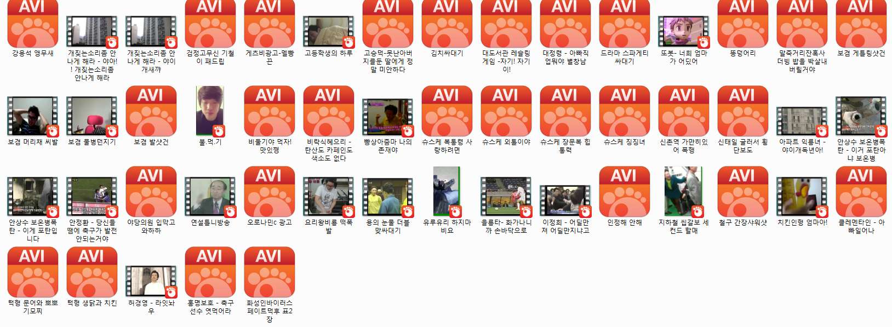
Task: Select the '불.먹.기' portrait video thumbnail
Action: click(210, 111)
